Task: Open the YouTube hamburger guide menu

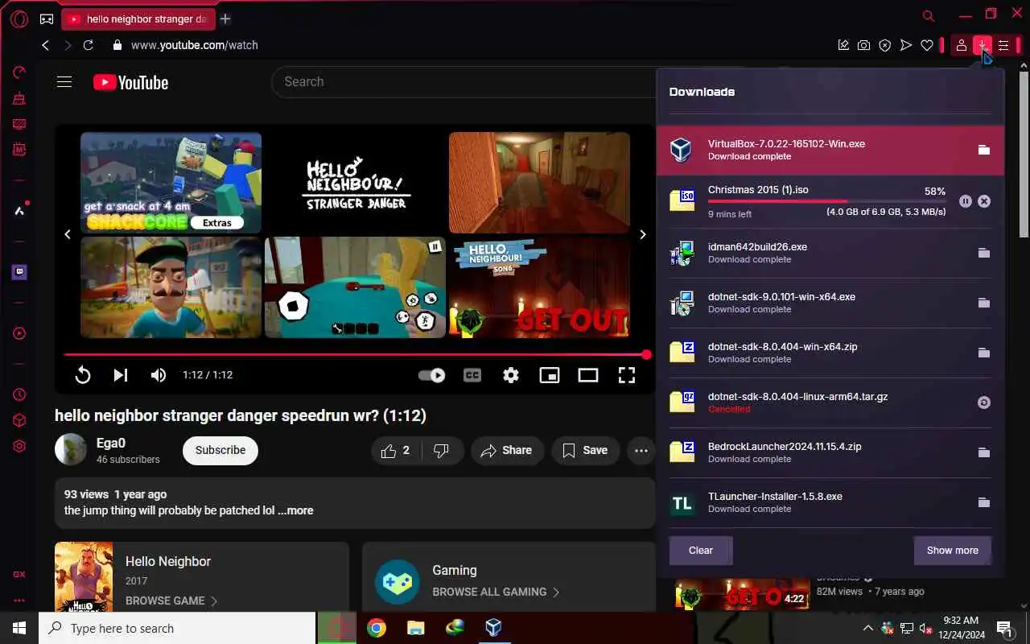Action: (64, 82)
